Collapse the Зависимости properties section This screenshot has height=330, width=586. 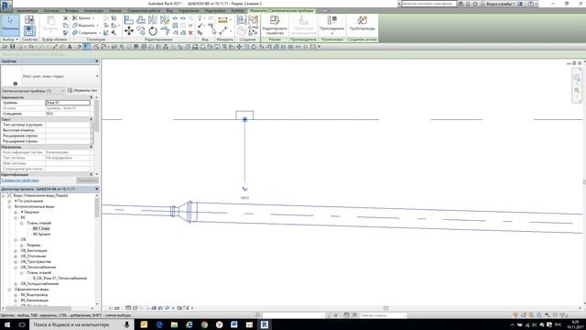tap(92, 97)
